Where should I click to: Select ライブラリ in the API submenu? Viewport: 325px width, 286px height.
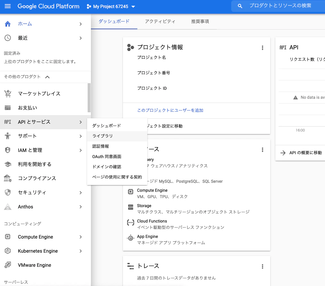tap(117, 136)
